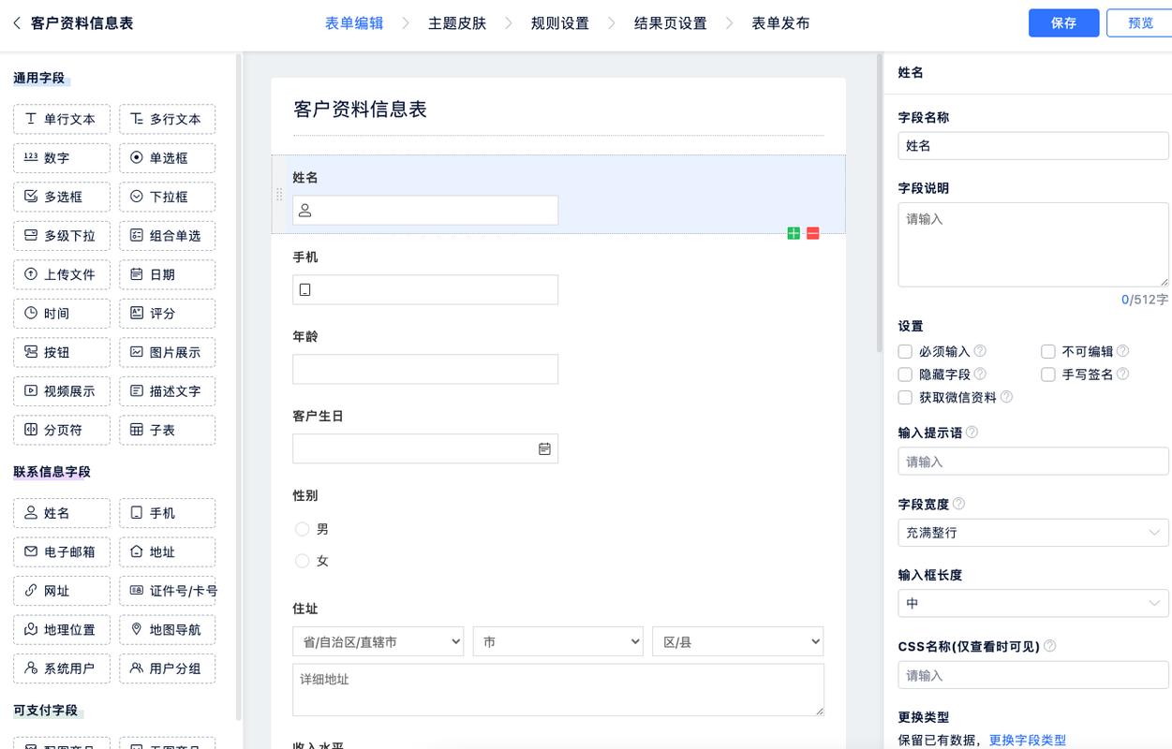This screenshot has height=749, width=1172.
Task: Open the 输入框长度 dropdown (中)
Action: click(x=1033, y=604)
